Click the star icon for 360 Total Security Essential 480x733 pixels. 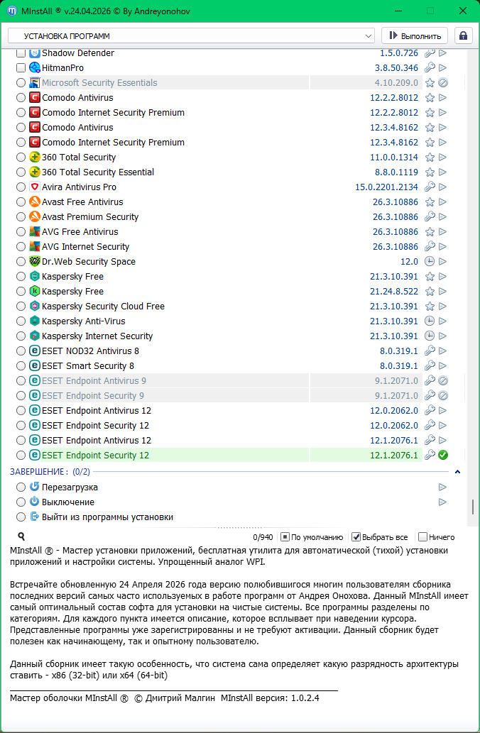[x=430, y=172]
